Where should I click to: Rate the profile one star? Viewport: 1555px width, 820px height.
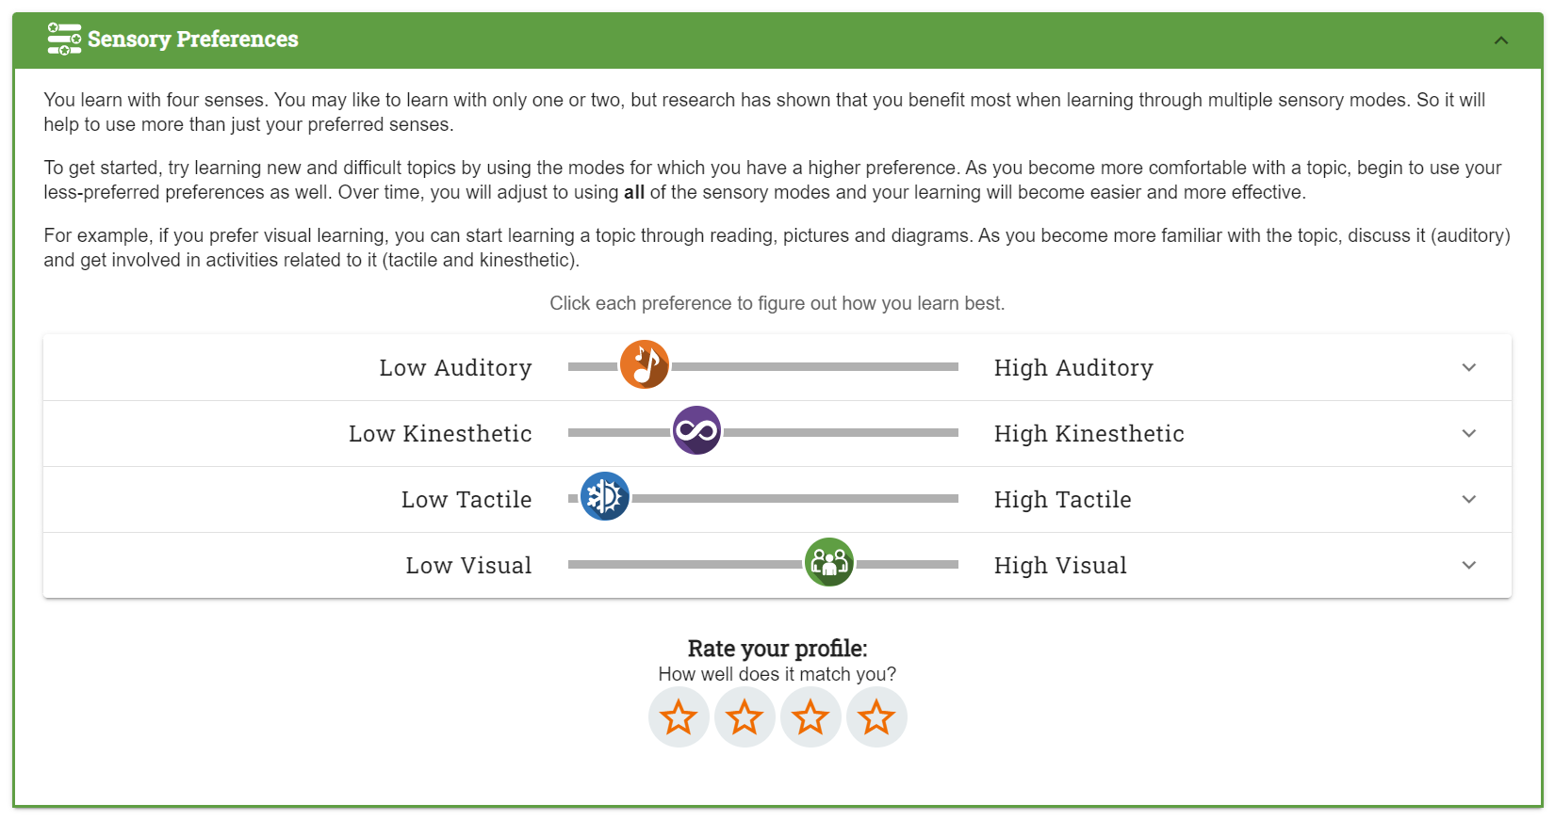coord(679,717)
